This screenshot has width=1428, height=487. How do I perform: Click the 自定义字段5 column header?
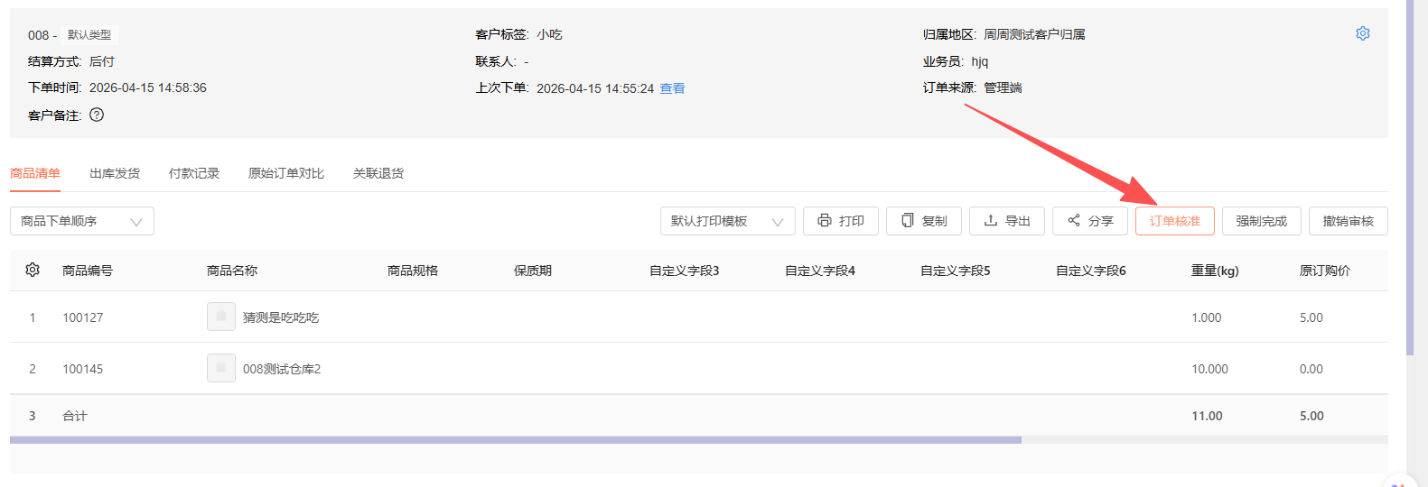coord(956,271)
